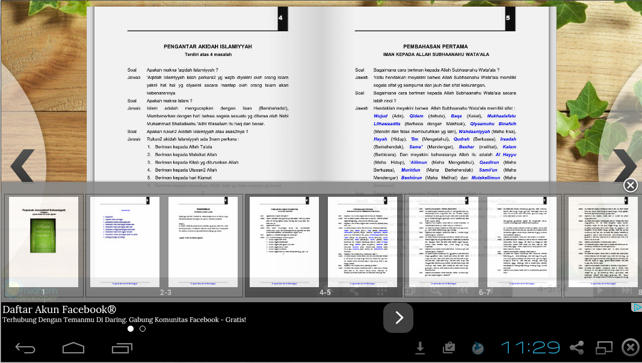Image resolution: width=642 pixels, height=363 pixels.
Task: Click the AdChoices icon on the ad banner
Action: click(x=636, y=308)
